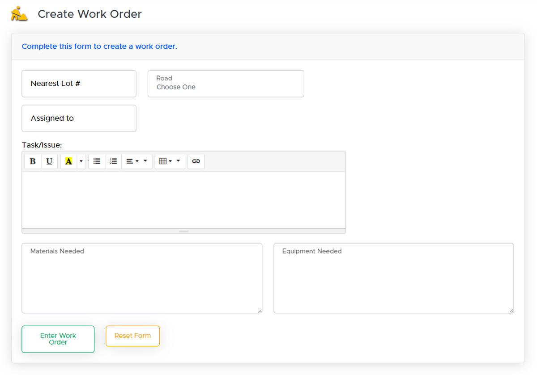Toggle underline formatting in editor toolbar
537x375 pixels.
tap(49, 161)
